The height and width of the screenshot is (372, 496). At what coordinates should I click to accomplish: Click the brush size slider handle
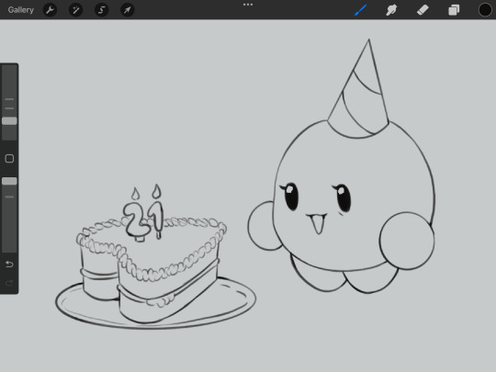(9, 121)
